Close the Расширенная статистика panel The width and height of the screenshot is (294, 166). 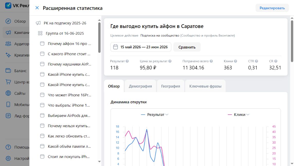point(37,8)
